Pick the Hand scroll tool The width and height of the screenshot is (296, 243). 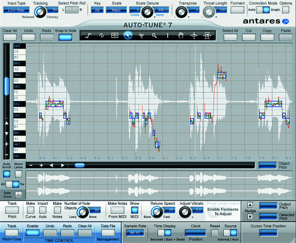tap(181, 35)
